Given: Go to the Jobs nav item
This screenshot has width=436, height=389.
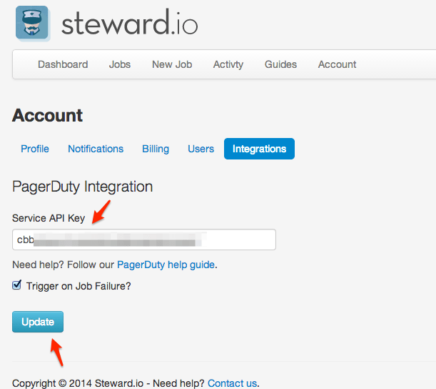Looking at the screenshot, I should (x=120, y=64).
